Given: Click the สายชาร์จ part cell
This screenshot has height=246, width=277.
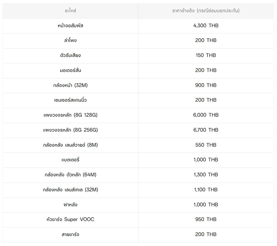Looking at the screenshot, I should click(70, 234).
